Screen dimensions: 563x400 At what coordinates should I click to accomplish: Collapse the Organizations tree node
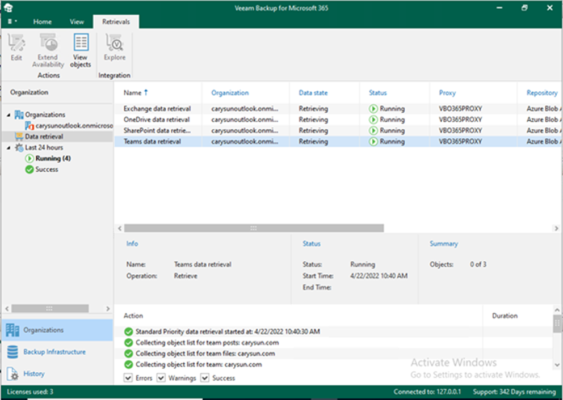pos(9,114)
